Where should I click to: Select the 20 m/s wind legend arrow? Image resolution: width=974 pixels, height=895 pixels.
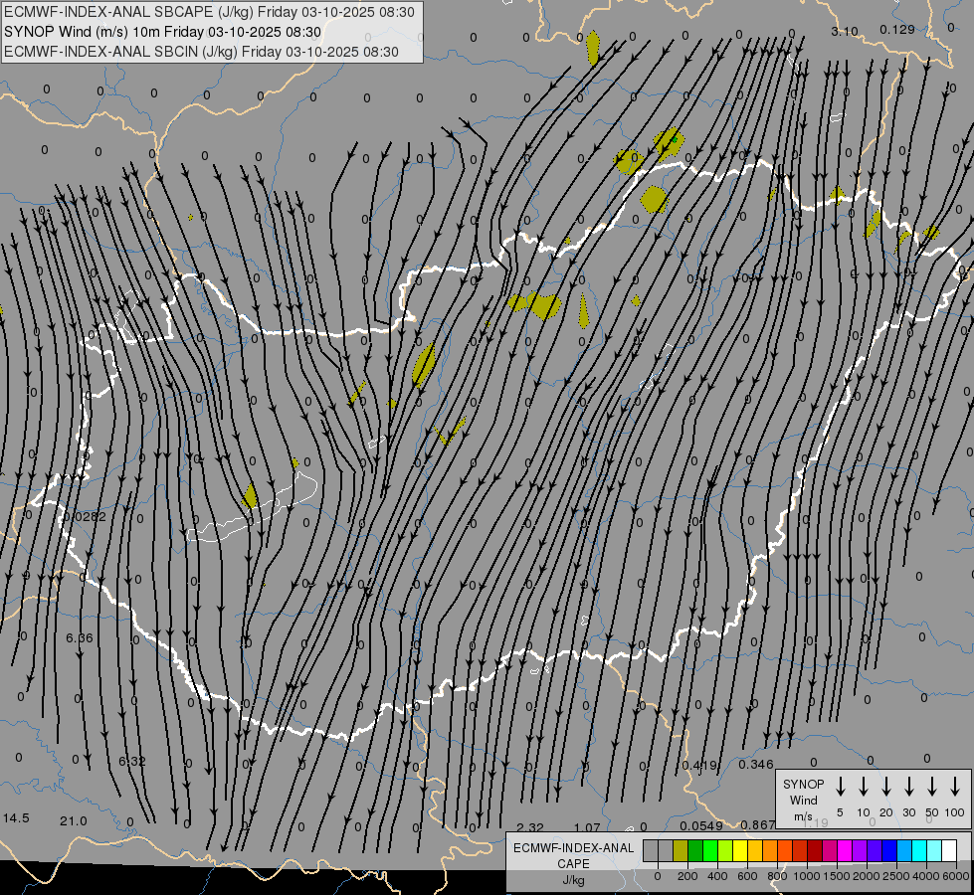pyautogui.click(x=886, y=787)
